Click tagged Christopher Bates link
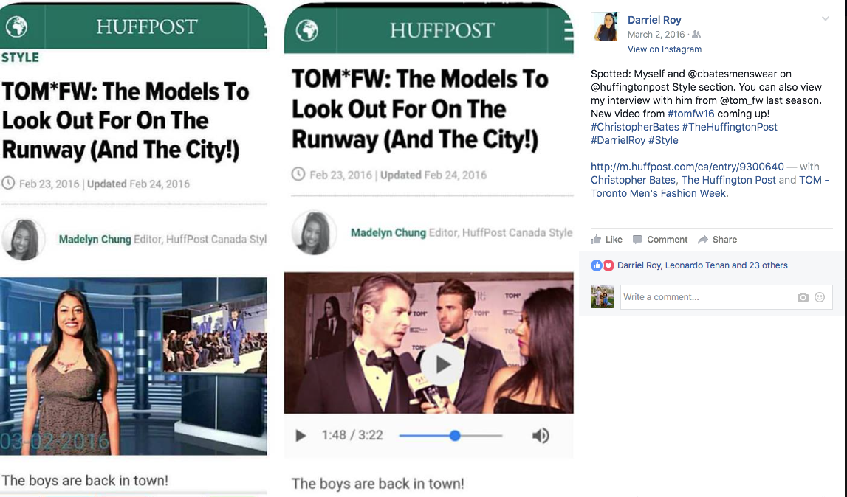This screenshot has height=497, width=847. (x=633, y=180)
